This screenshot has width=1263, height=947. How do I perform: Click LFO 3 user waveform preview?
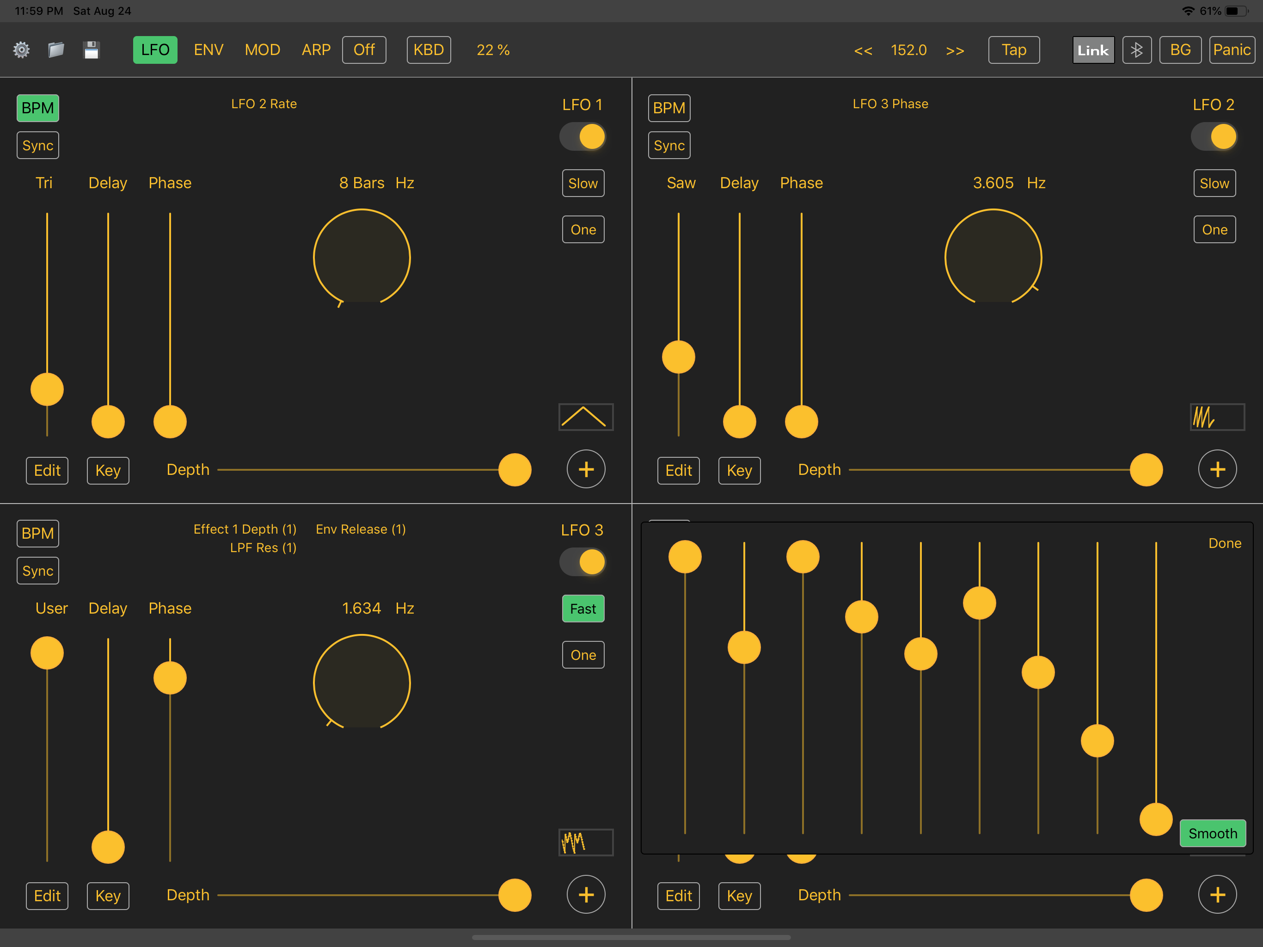[x=585, y=842]
